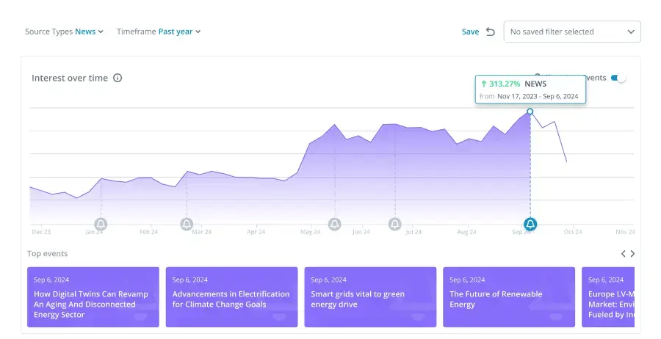Viewport: 661px width, 339px height.
Task: Open Smart grids vital to green energy card
Action: click(369, 297)
